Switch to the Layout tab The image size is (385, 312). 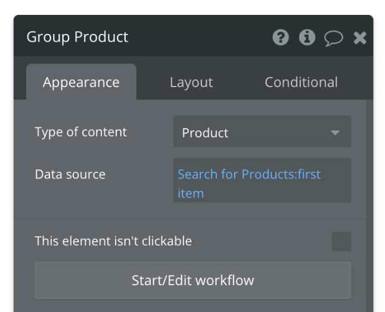tap(191, 82)
